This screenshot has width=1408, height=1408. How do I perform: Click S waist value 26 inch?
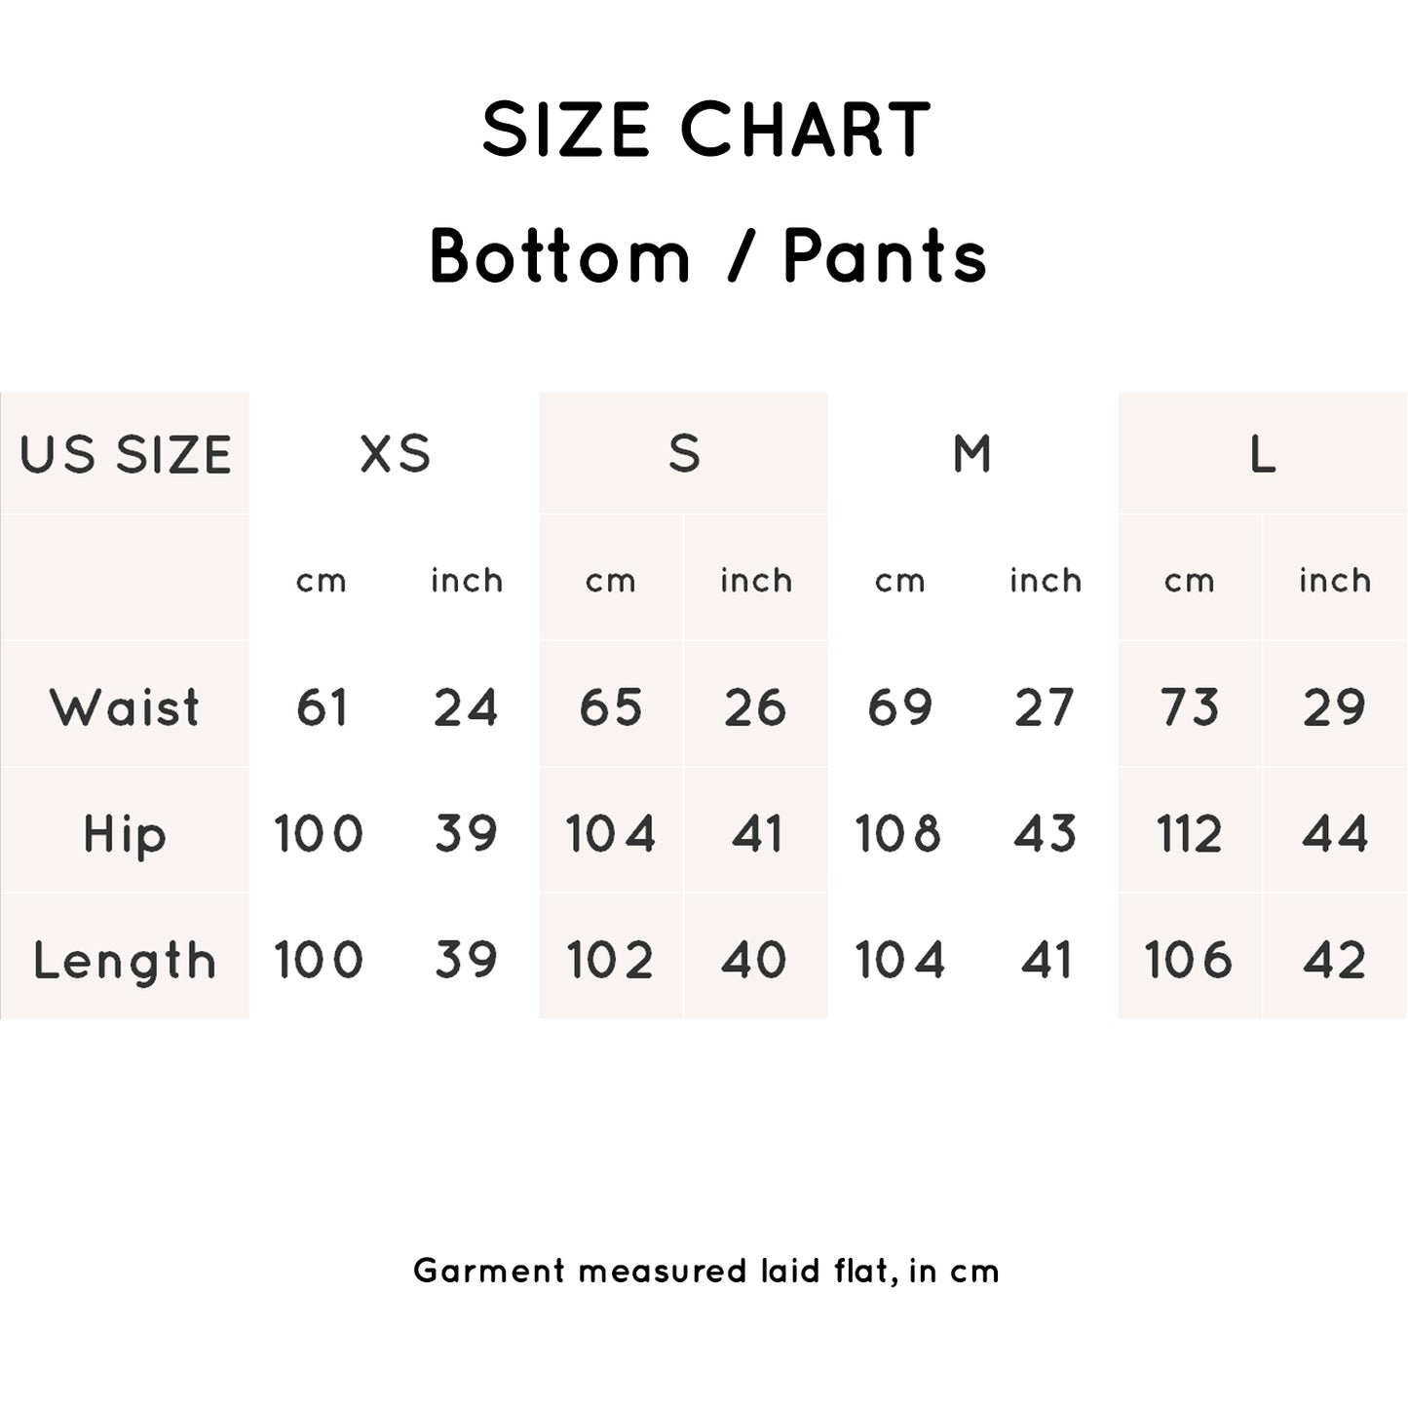[x=756, y=707]
